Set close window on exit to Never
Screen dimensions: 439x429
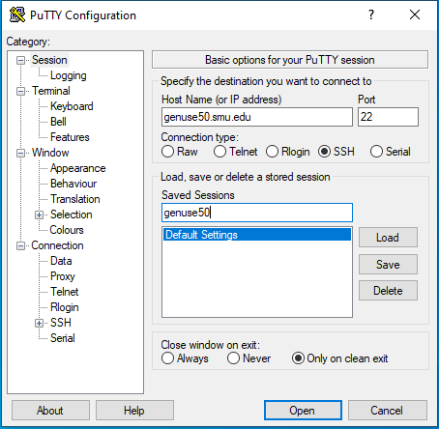coord(233,358)
